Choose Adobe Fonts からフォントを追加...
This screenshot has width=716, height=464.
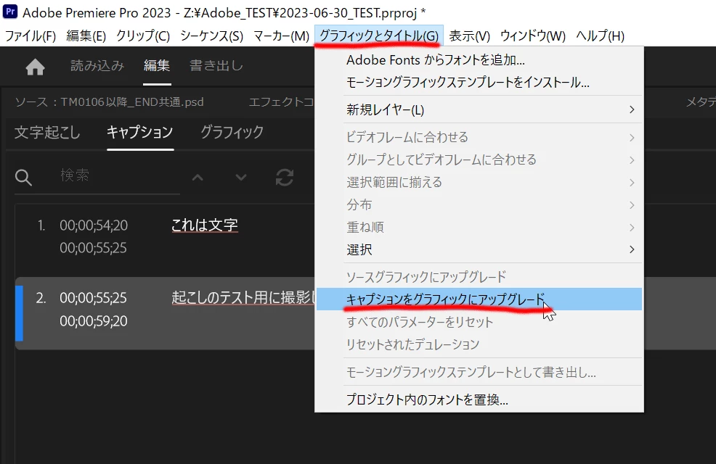479,60
